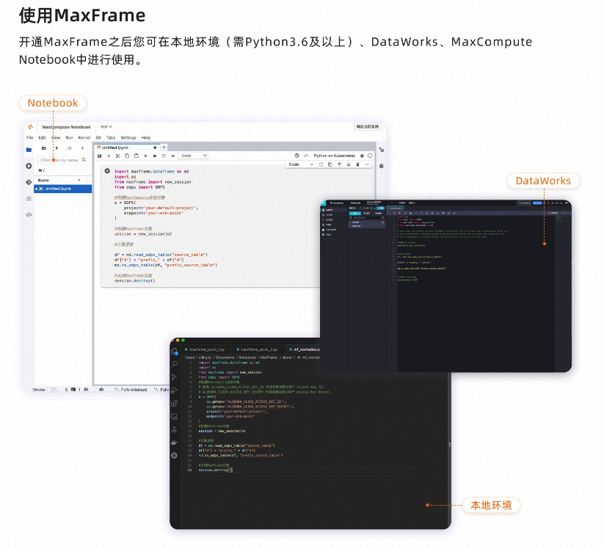Image resolution: width=604 pixels, height=549 pixels.
Task: Restart the kernel with the refresh icon
Action: click(x=164, y=156)
